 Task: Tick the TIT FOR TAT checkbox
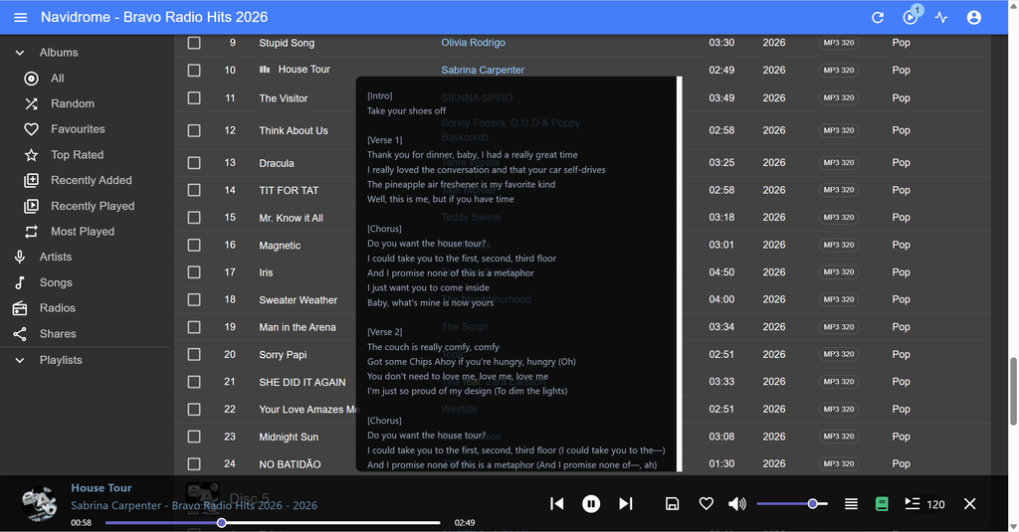[194, 190]
